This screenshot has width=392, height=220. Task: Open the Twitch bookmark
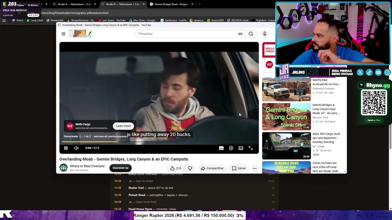pos(17,20)
